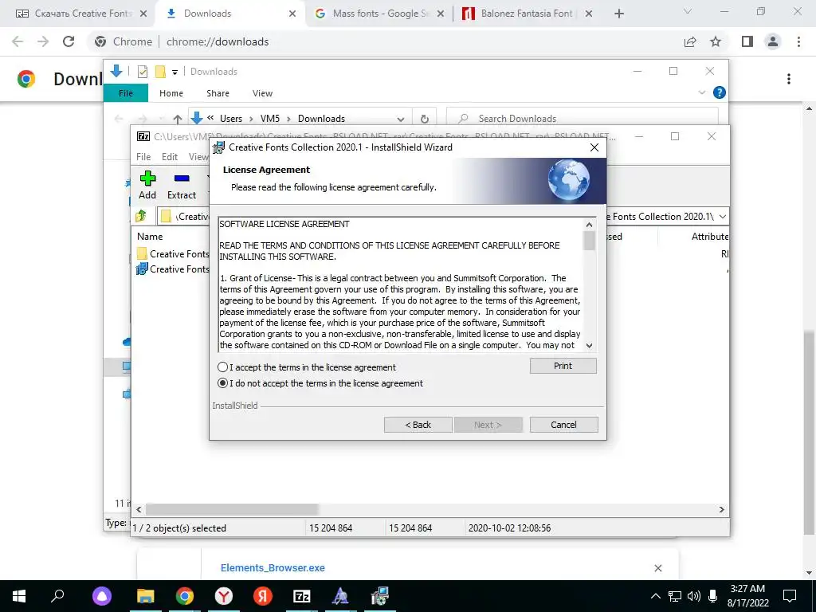Click Explorer quick access new folder icon
This screenshot has width=816, height=612.
[160, 72]
